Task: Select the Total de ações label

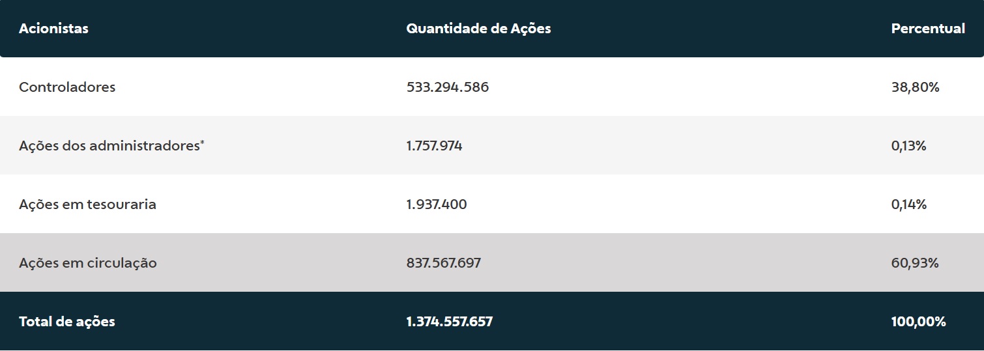Action: pos(67,322)
